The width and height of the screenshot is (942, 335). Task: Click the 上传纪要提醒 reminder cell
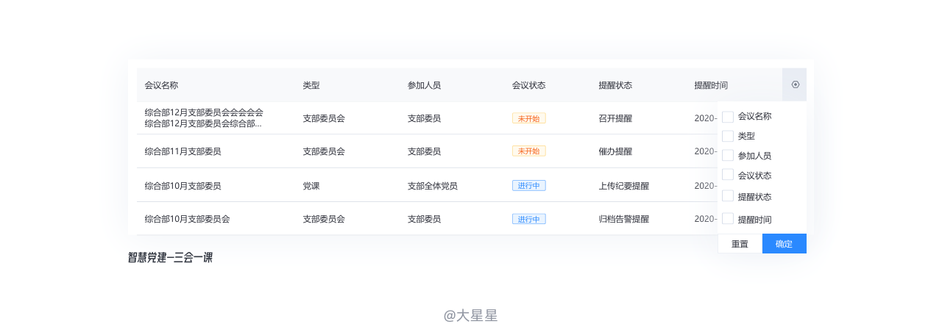click(x=623, y=186)
